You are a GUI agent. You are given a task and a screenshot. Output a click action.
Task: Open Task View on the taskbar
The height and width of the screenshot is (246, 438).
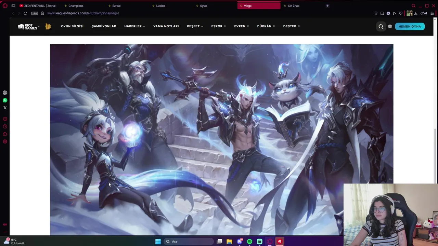coord(220,242)
